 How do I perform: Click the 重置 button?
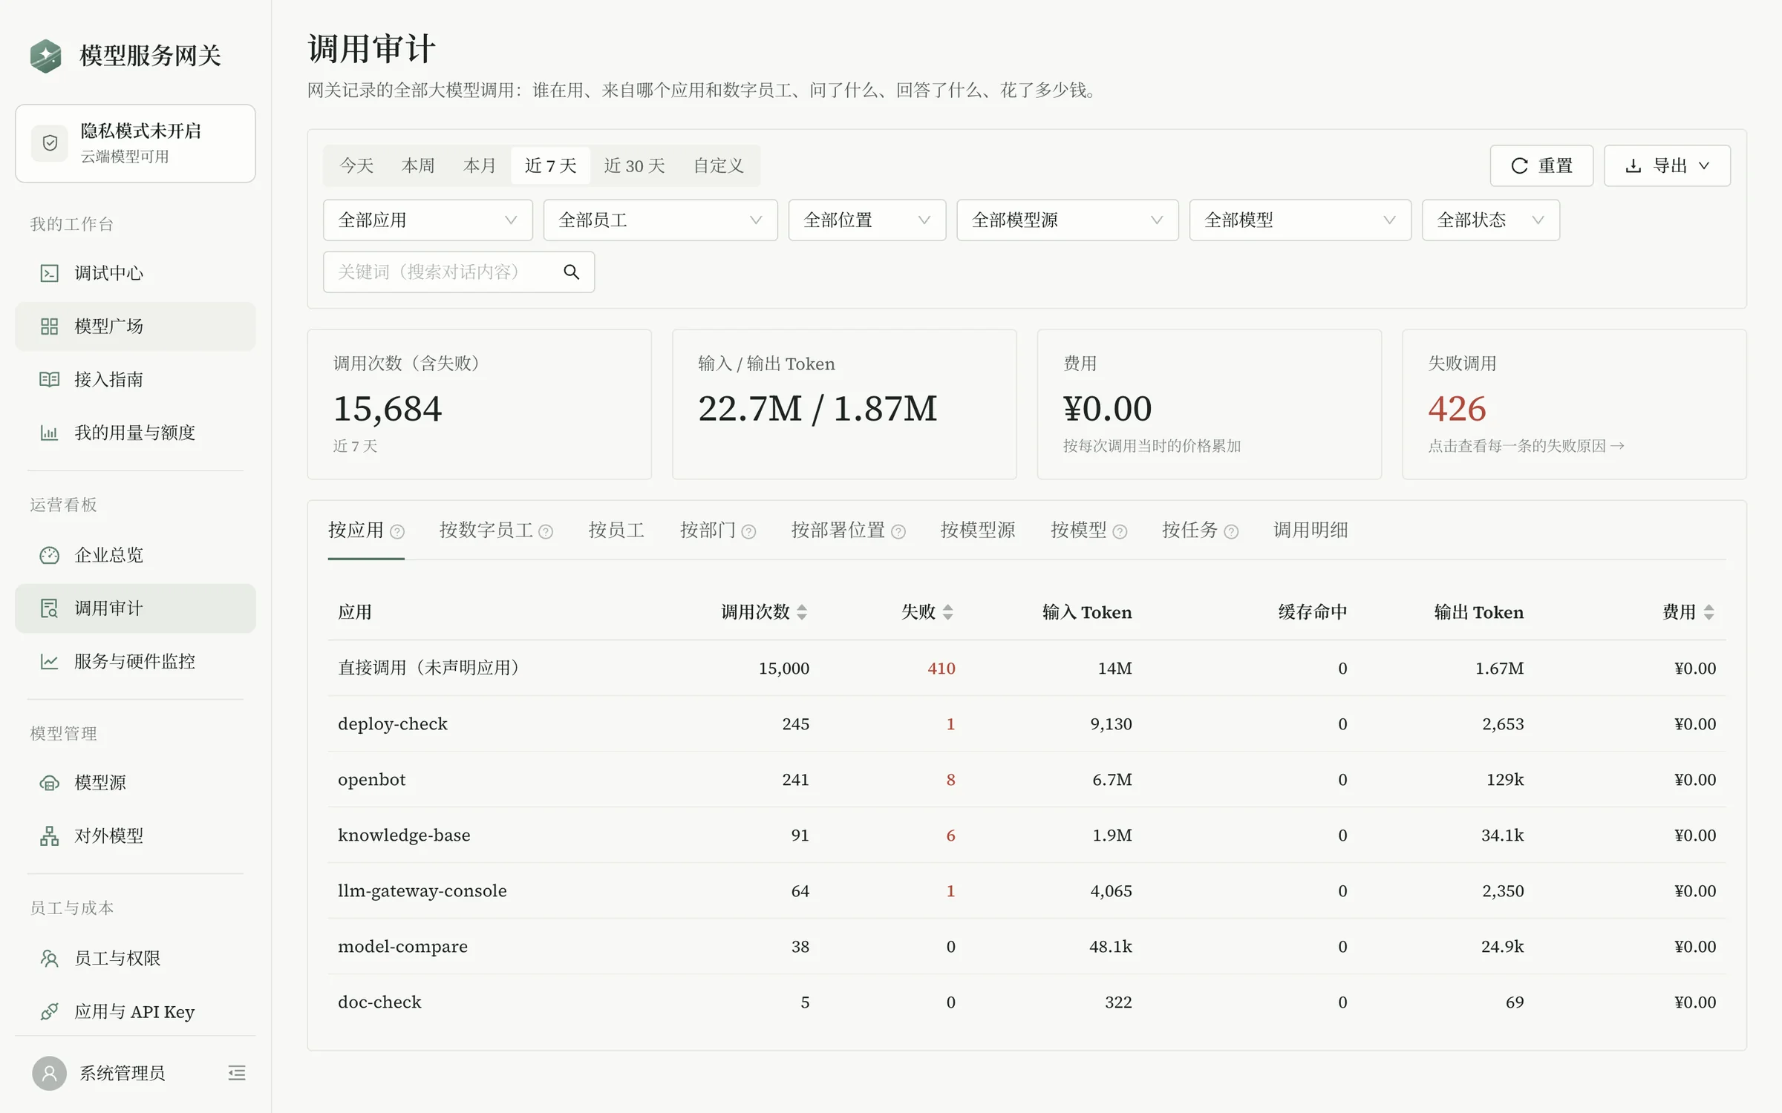[1541, 165]
